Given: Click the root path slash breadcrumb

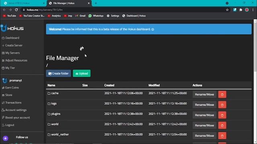Looking at the screenshot, I should 47,66.
